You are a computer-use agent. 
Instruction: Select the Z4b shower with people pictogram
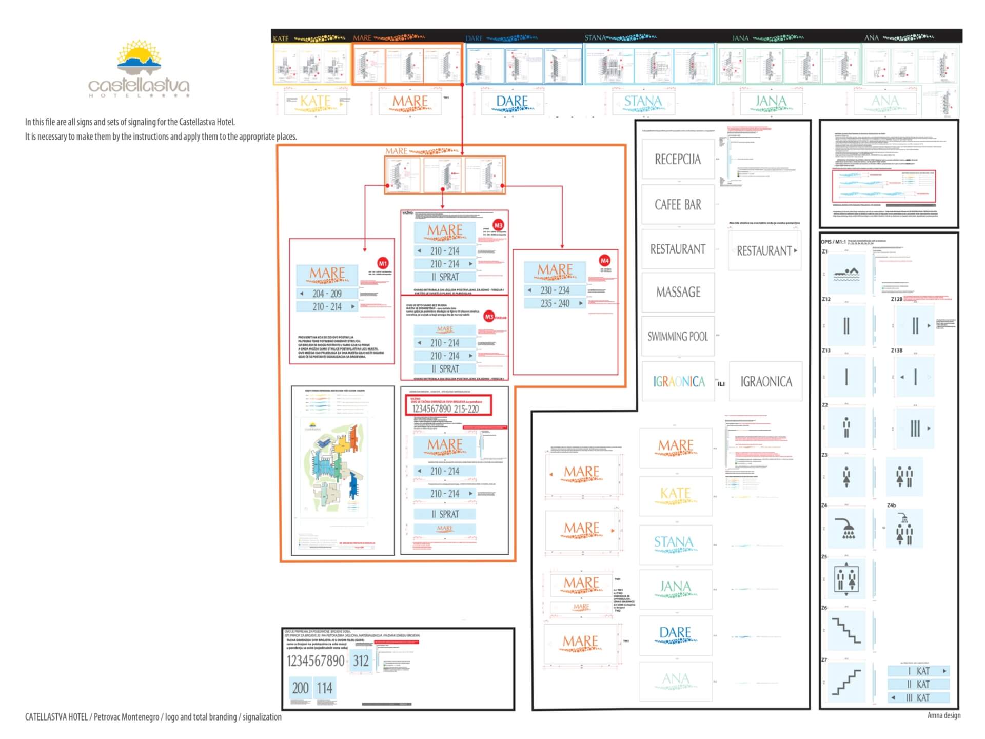(904, 528)
